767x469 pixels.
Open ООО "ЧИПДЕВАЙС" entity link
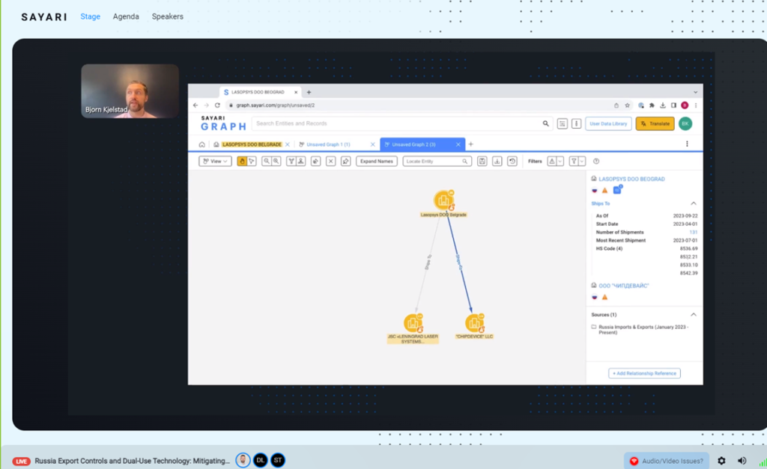click(624, 286)
